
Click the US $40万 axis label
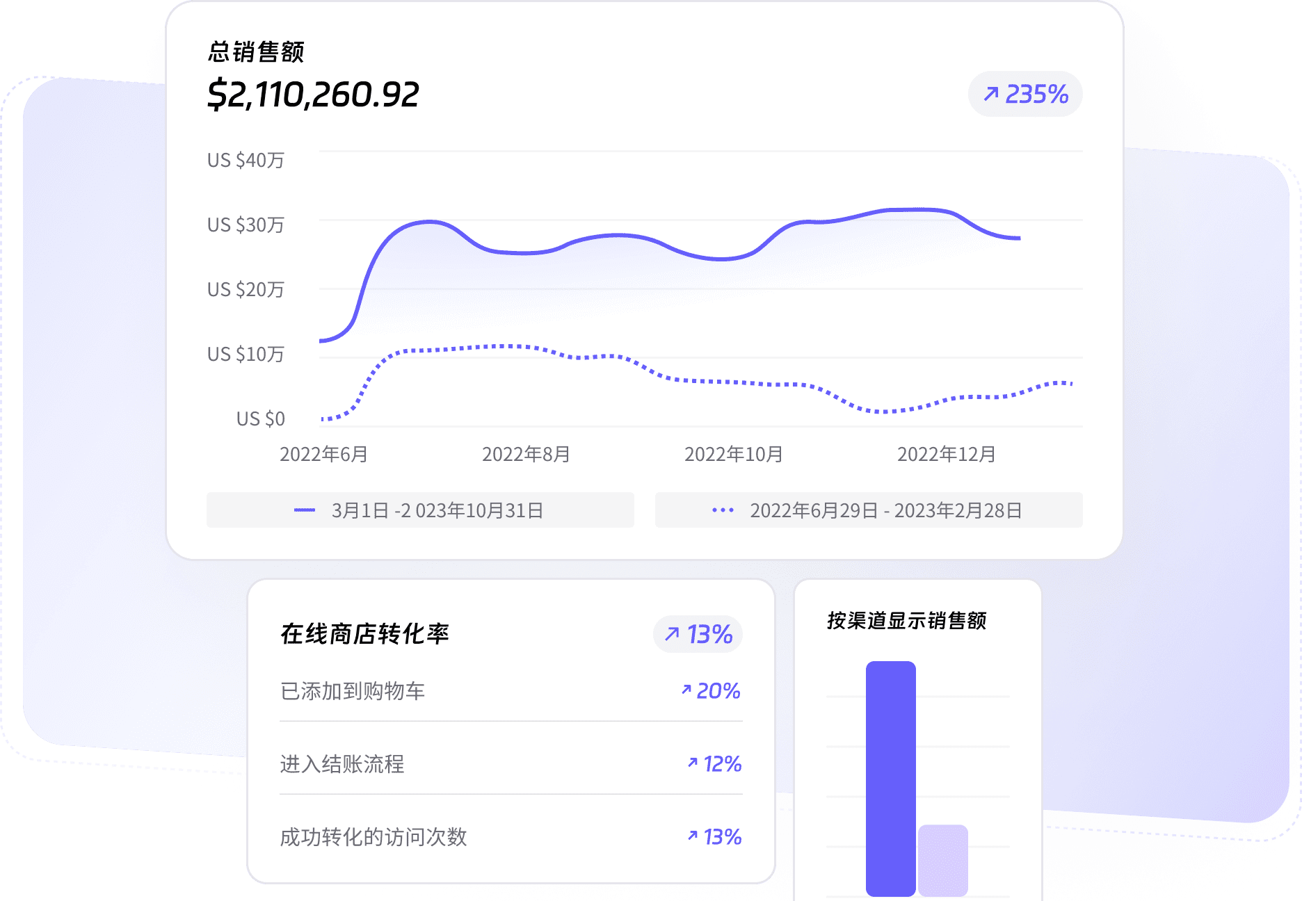click(x=246, y=161)
